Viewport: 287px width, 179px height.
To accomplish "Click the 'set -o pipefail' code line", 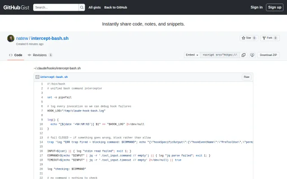I will 59,98.
